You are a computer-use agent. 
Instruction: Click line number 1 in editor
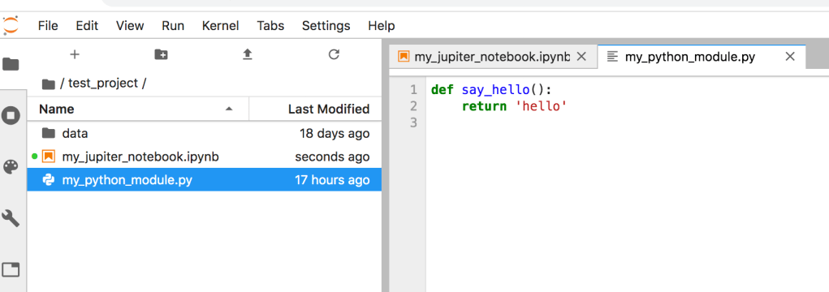pos(413,90)
